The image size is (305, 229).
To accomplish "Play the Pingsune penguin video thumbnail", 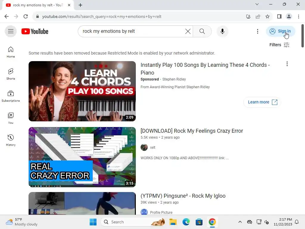I will point(82,203).
